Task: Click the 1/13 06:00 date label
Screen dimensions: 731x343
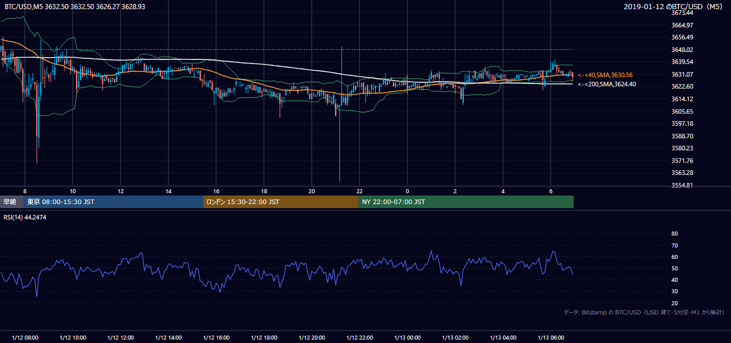Action: (x=550, y=337)
